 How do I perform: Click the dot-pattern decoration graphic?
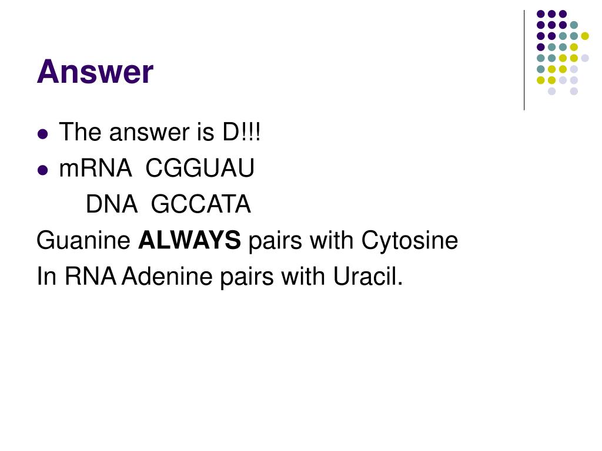[563, 52]
